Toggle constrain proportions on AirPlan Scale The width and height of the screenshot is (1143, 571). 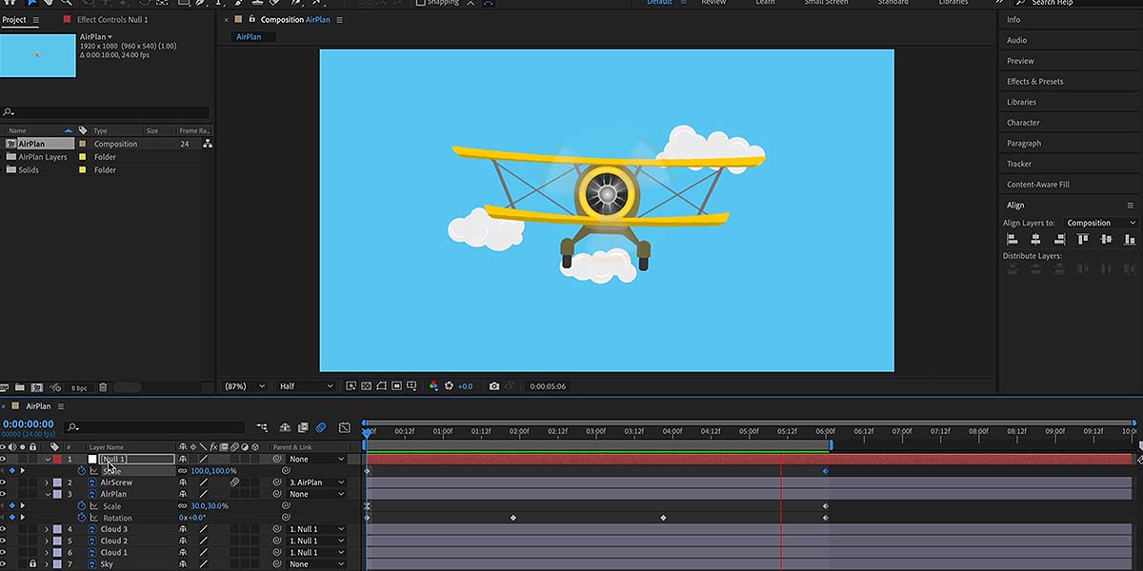(x=183, y=506)
